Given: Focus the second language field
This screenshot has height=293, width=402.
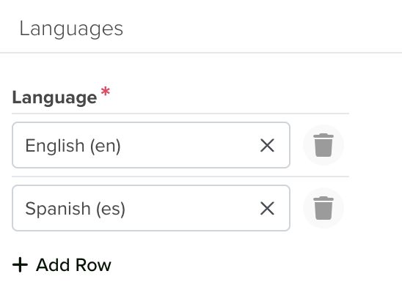Looking at the screenshot, I should point(151,208).
